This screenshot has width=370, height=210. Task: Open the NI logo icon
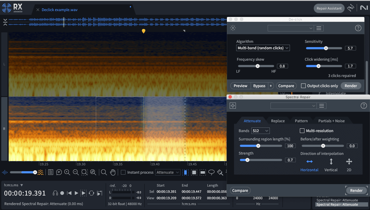tap(364, 8)
